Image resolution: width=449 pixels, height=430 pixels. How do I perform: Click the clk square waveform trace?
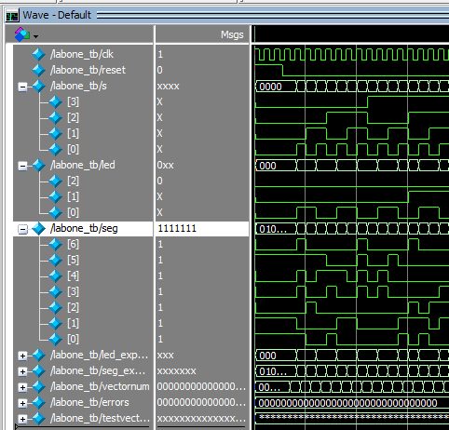[352, 55]
